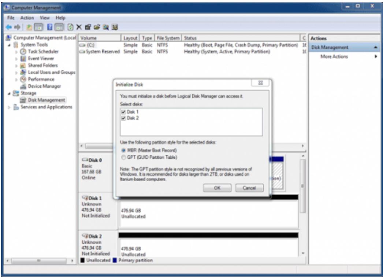Click the Refresh toolbar icon
Viewport: 383px width, 277px height.
point(70,27)
